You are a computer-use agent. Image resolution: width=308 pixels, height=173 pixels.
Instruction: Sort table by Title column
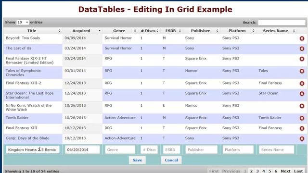pyautogui.click(x=33, y=31)
